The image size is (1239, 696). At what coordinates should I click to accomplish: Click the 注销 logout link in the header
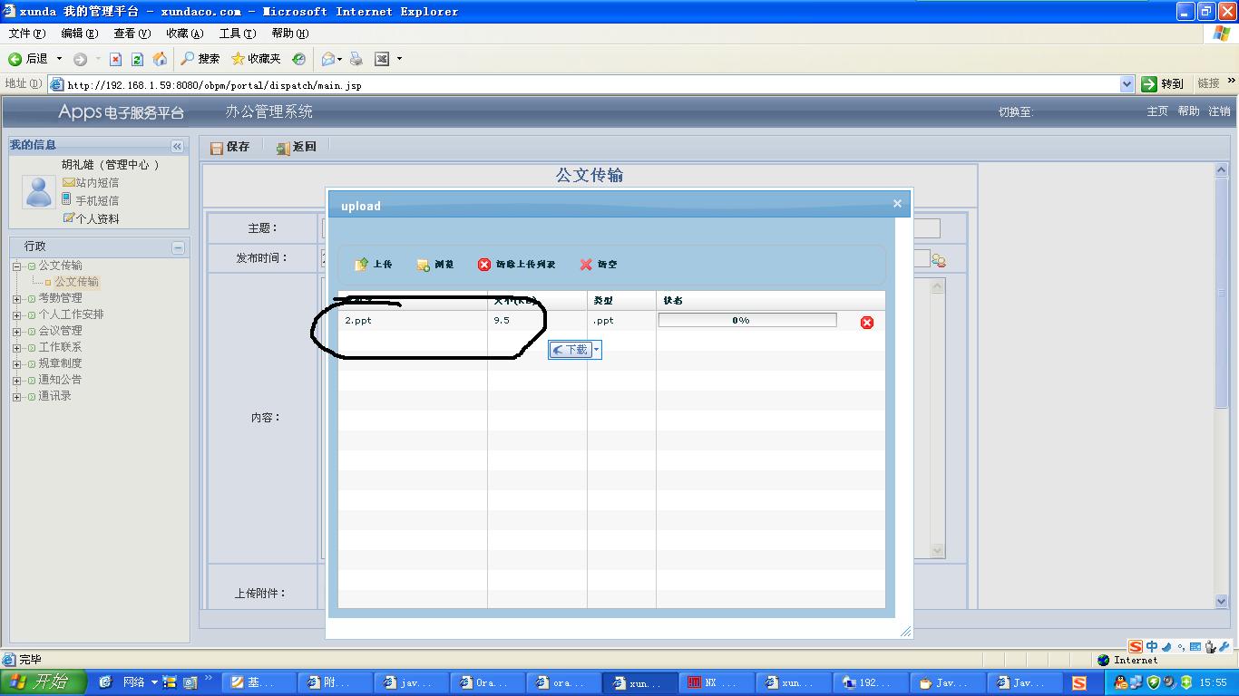click(x=1219, y=111)
